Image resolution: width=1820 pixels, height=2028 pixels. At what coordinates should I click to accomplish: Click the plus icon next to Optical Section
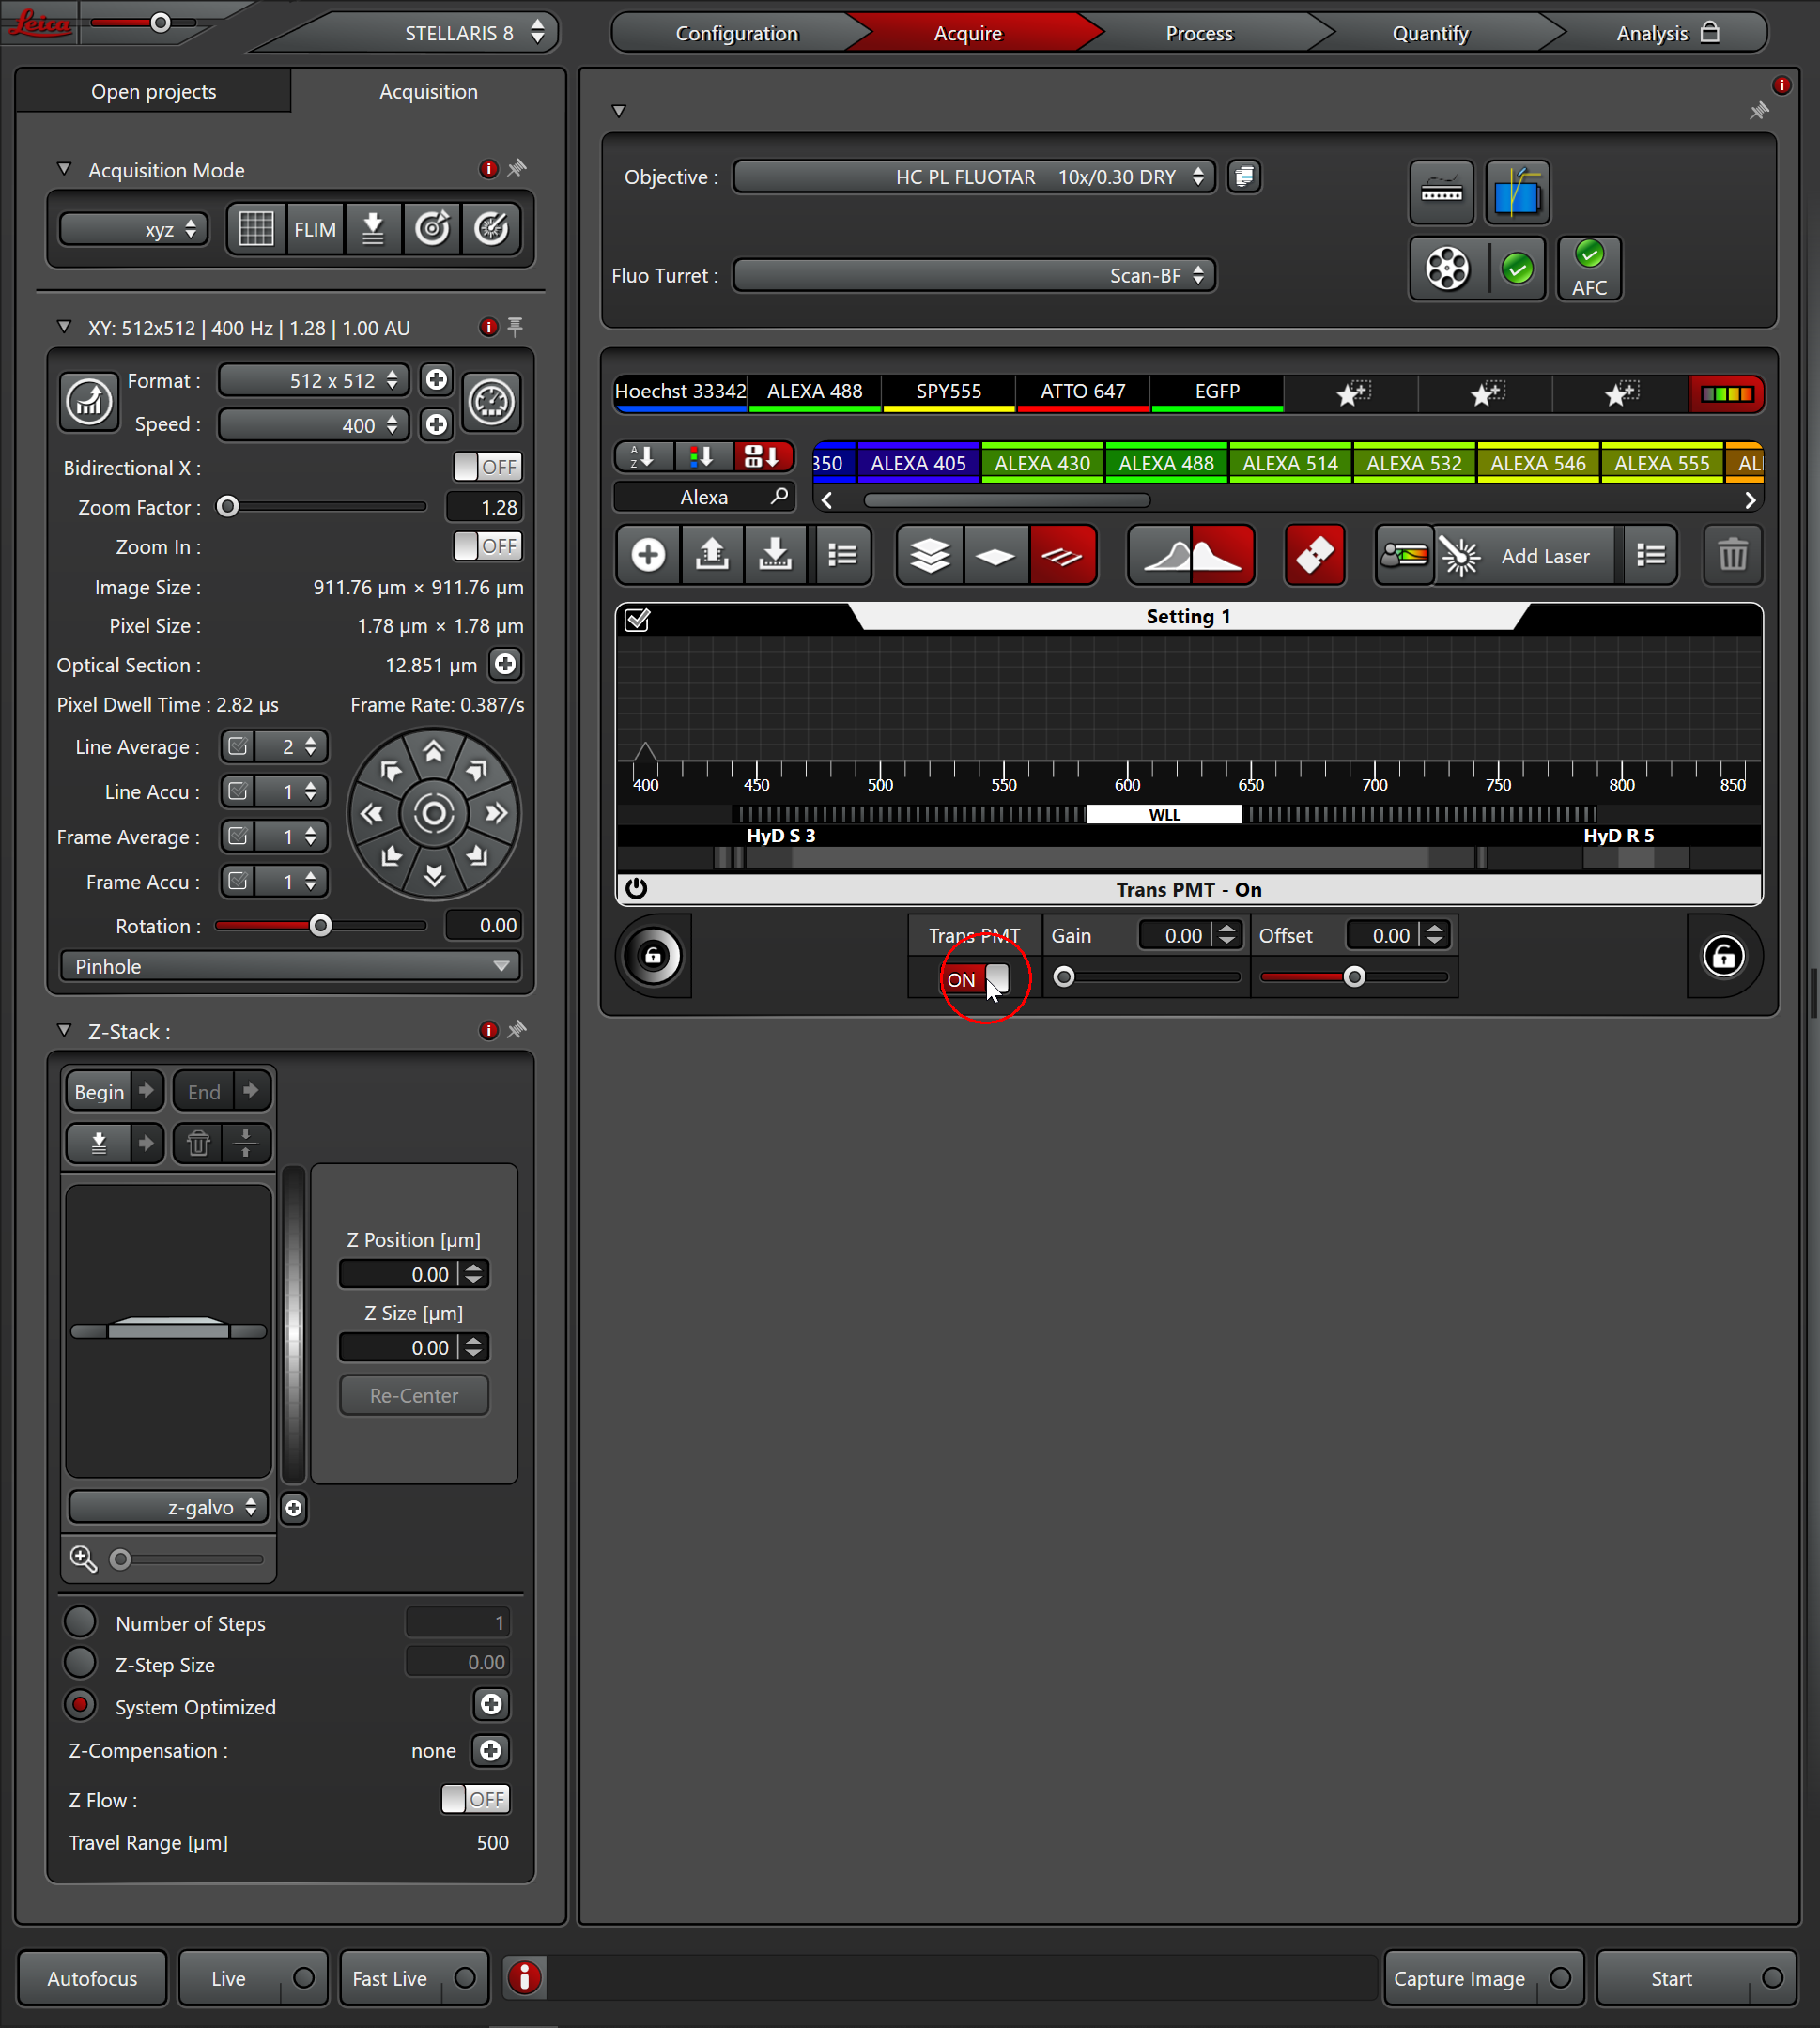pos(506,664)
